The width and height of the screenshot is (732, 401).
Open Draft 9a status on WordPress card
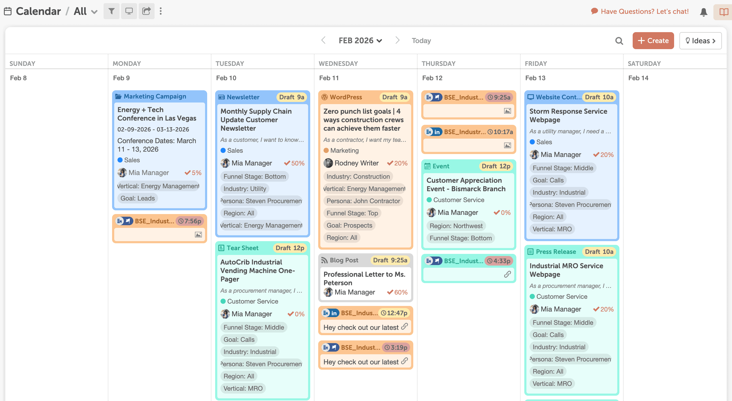[394, 97]
